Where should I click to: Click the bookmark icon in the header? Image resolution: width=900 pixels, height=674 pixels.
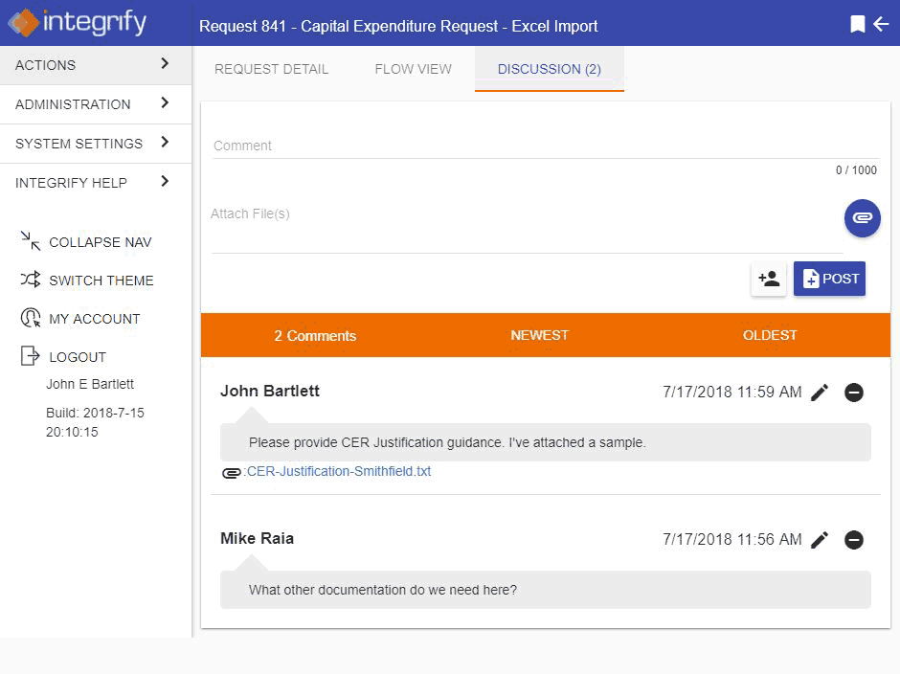pos(860,24)
